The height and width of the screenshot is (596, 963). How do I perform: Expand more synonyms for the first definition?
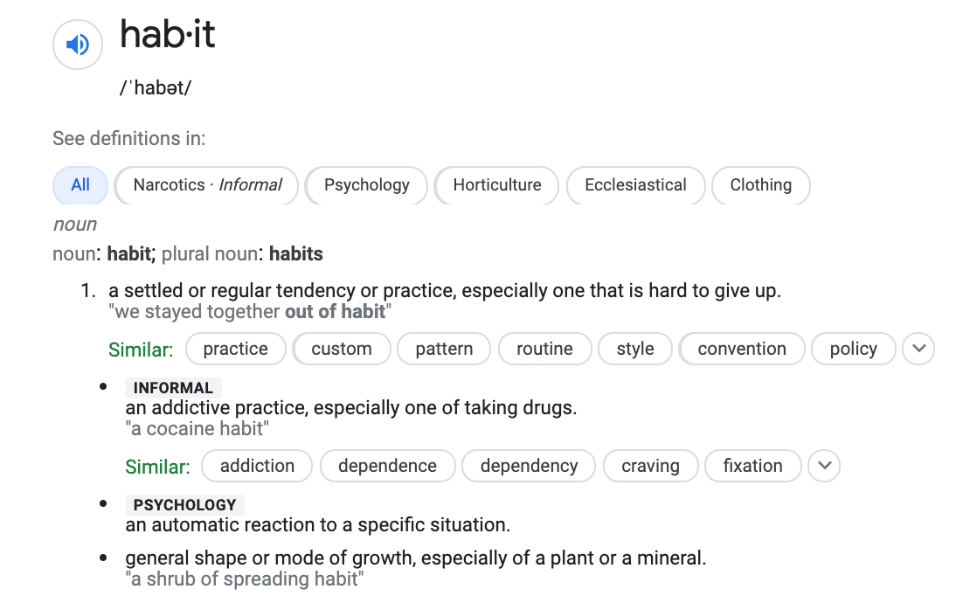click(918, 349)
